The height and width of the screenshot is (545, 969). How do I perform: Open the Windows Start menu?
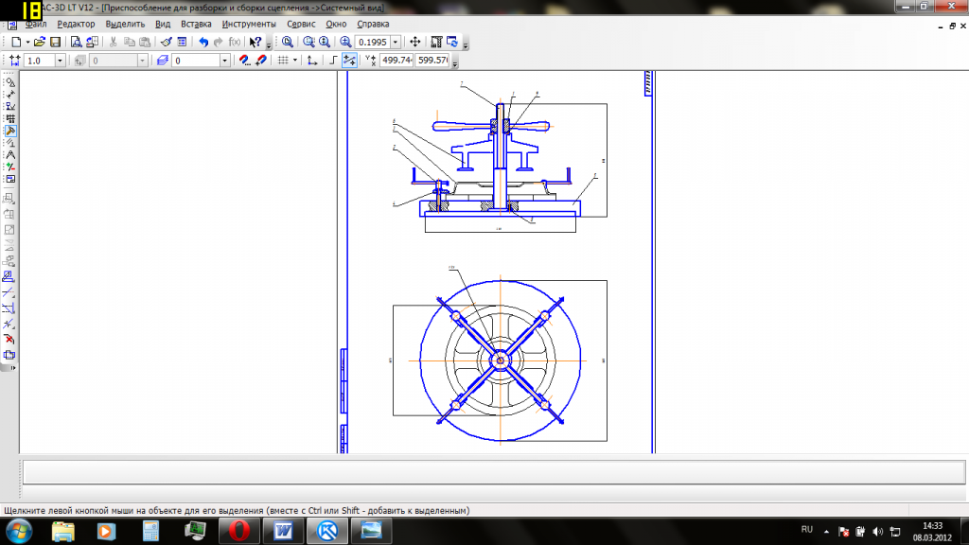(19, 532)
